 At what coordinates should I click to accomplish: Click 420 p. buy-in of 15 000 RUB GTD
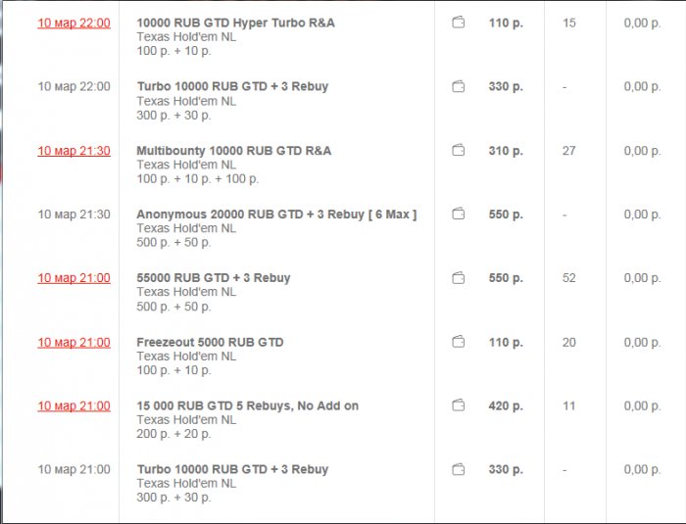pos(505,405)
